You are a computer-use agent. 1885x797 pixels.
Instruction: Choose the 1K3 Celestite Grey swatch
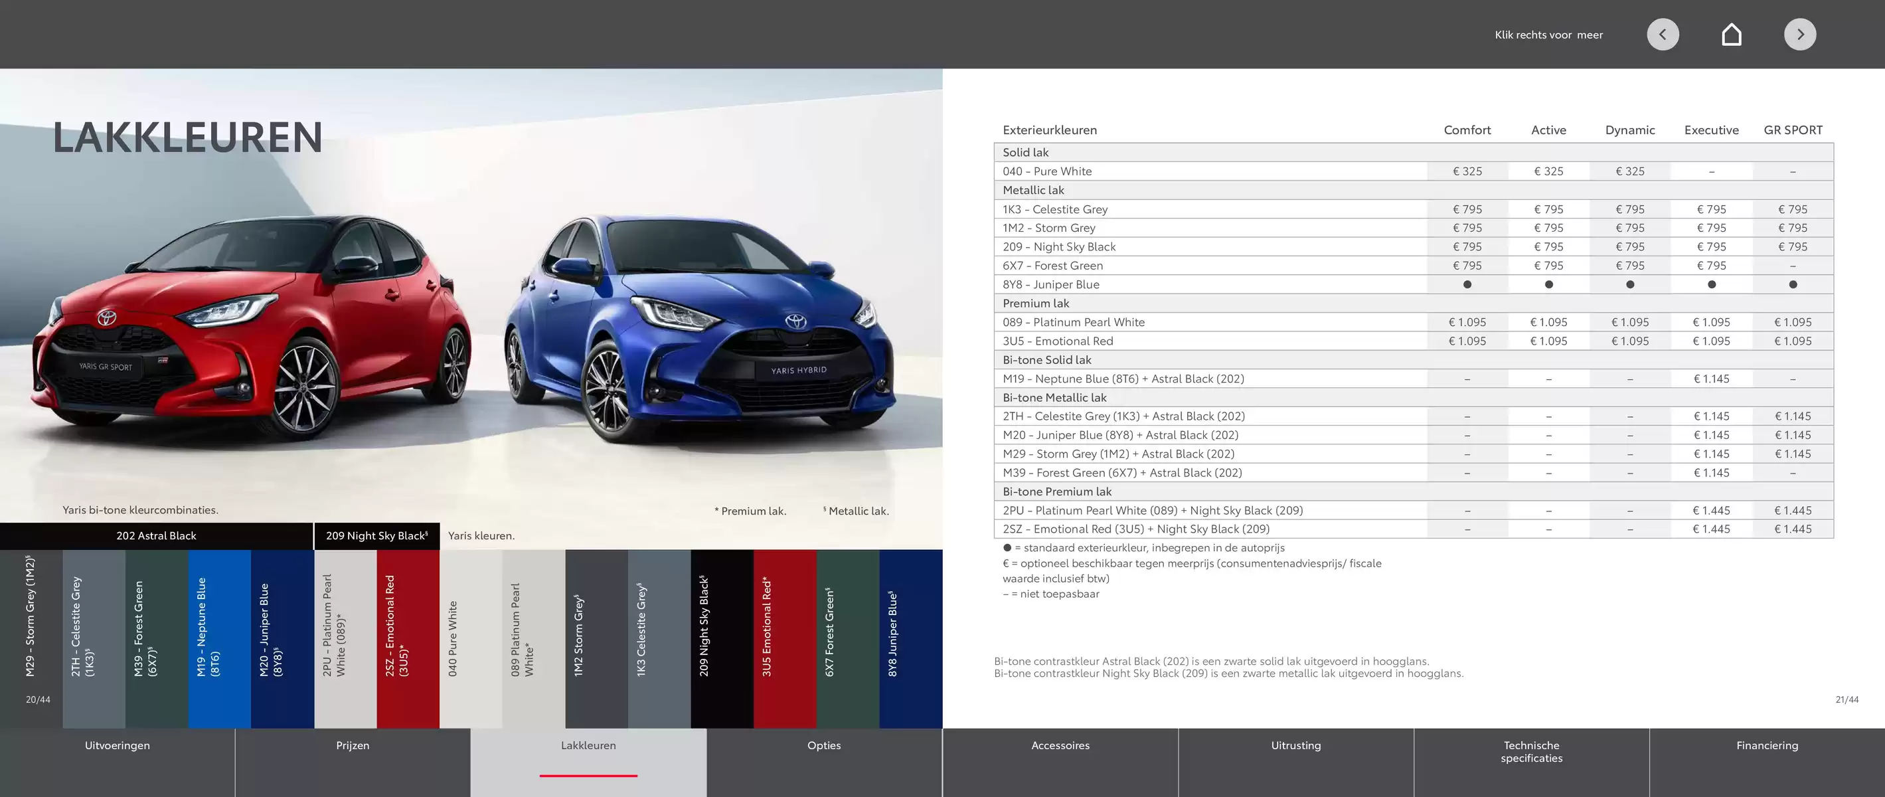[x=659, y=638]
